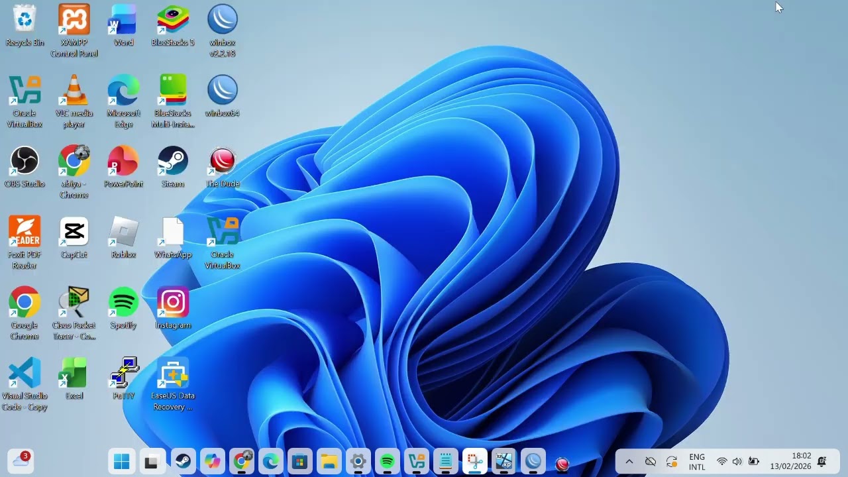Select BlueStacks Multi-Instance desktop shortcut
Image resolution: width=848 pixels, height=477 pixels.
click(173, 101)
